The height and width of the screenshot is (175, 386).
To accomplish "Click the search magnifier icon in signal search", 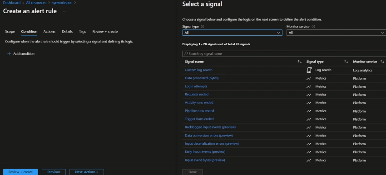I will click(186, 54).
